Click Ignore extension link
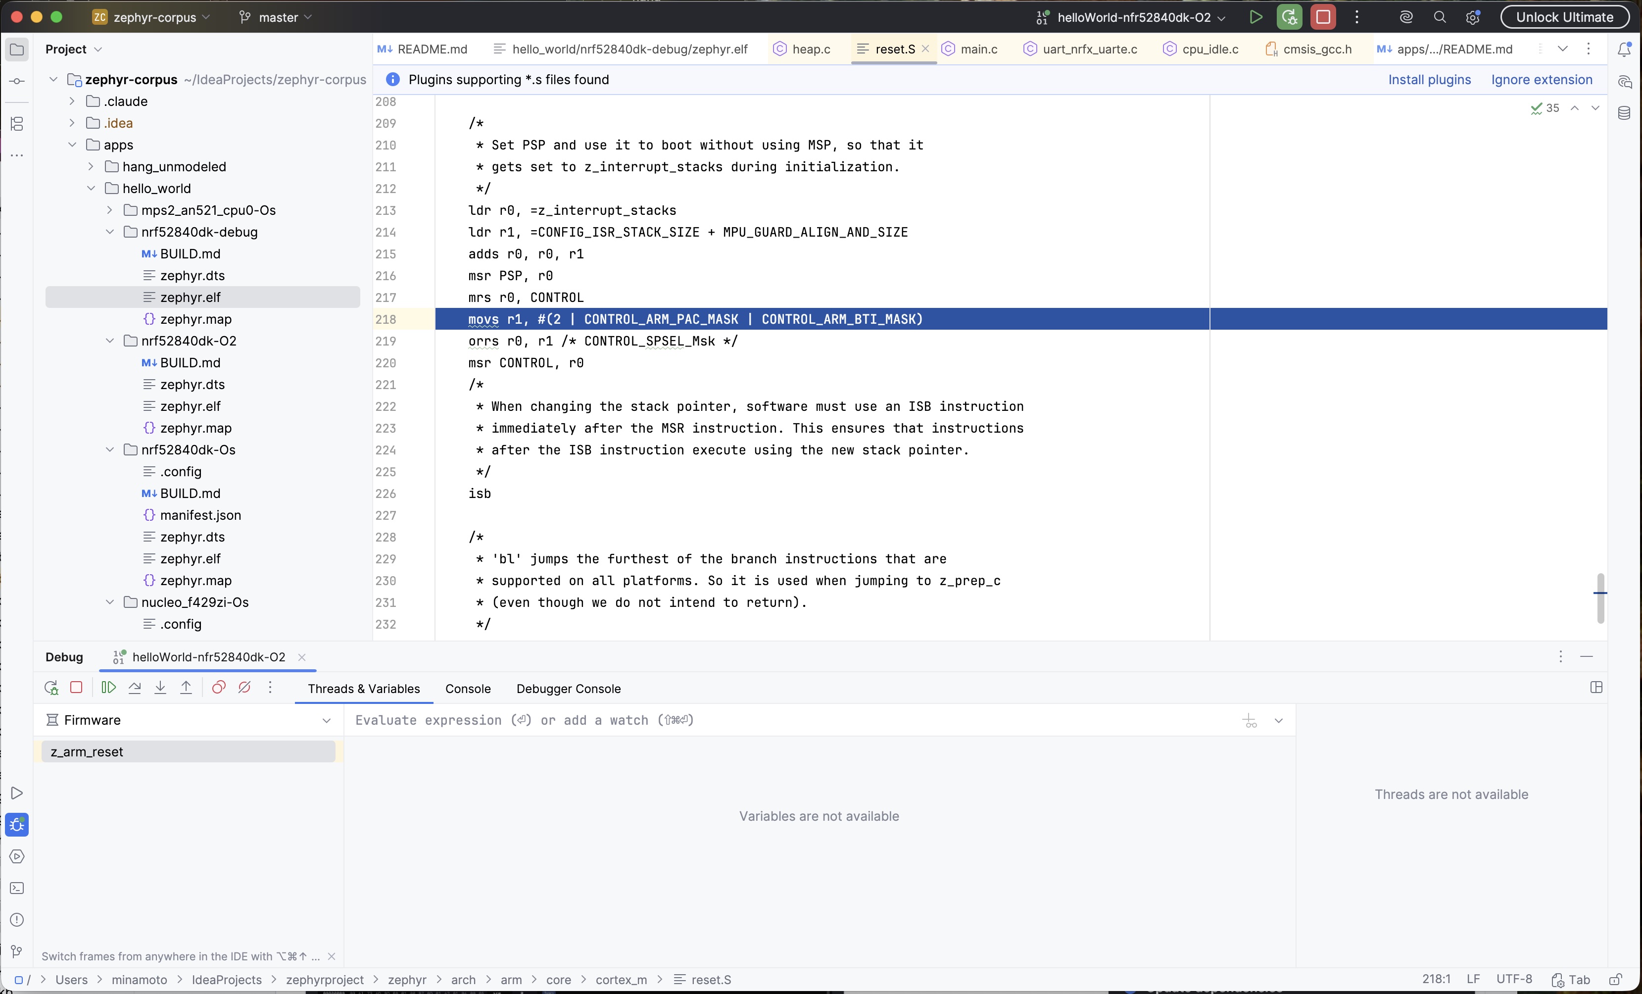 pos(1542,79)
